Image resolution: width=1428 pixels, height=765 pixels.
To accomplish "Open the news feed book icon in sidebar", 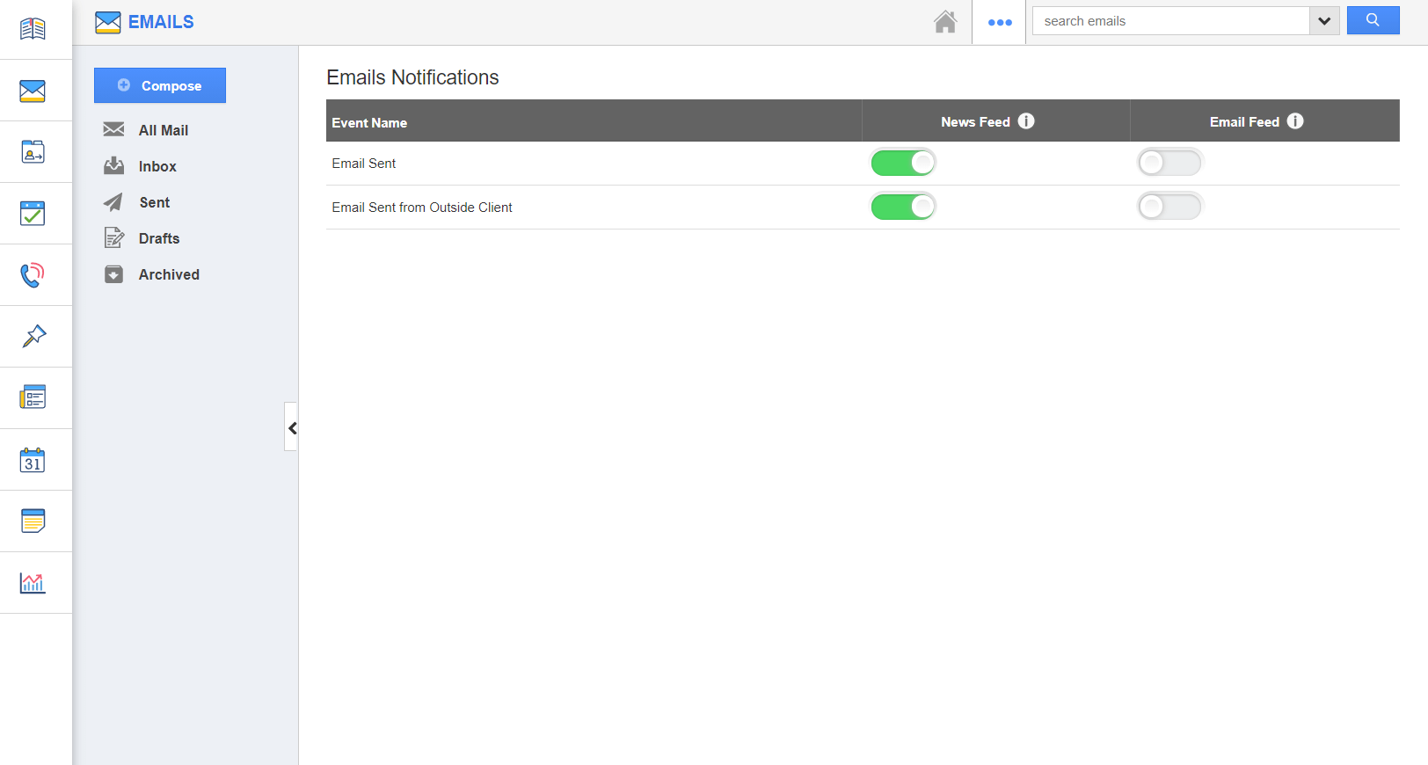I will coord(33,29).
